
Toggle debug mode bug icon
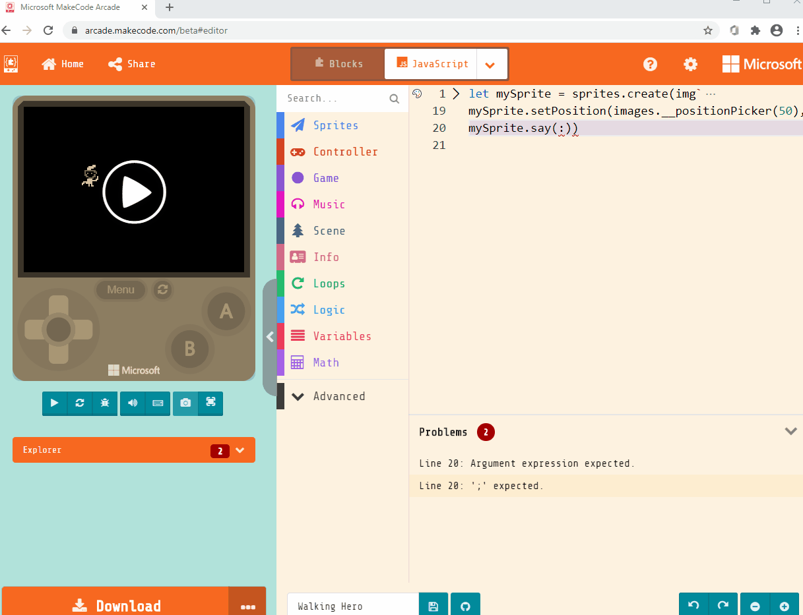tap(105, 403)
